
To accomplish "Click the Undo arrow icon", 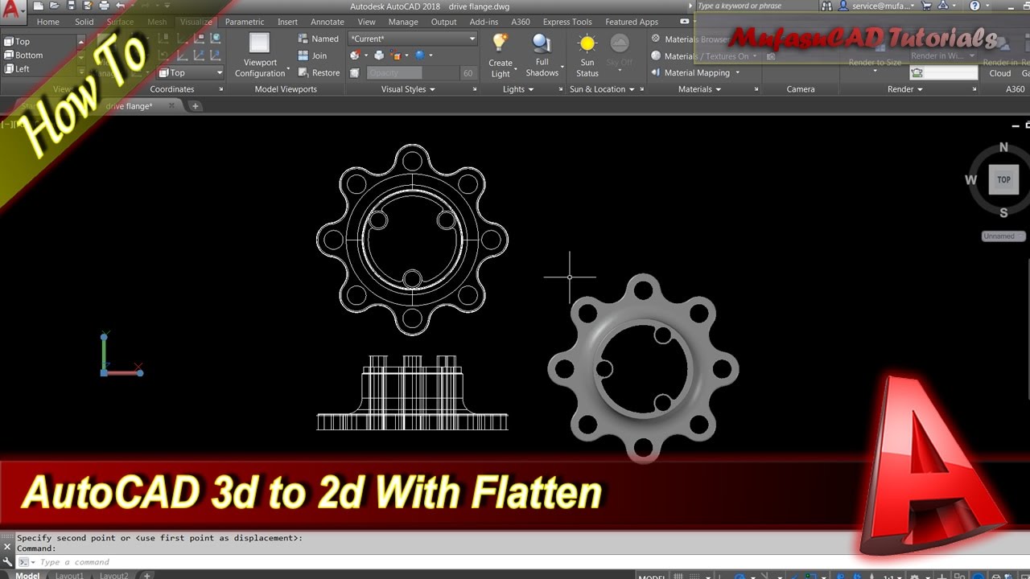I will point(121,6).
